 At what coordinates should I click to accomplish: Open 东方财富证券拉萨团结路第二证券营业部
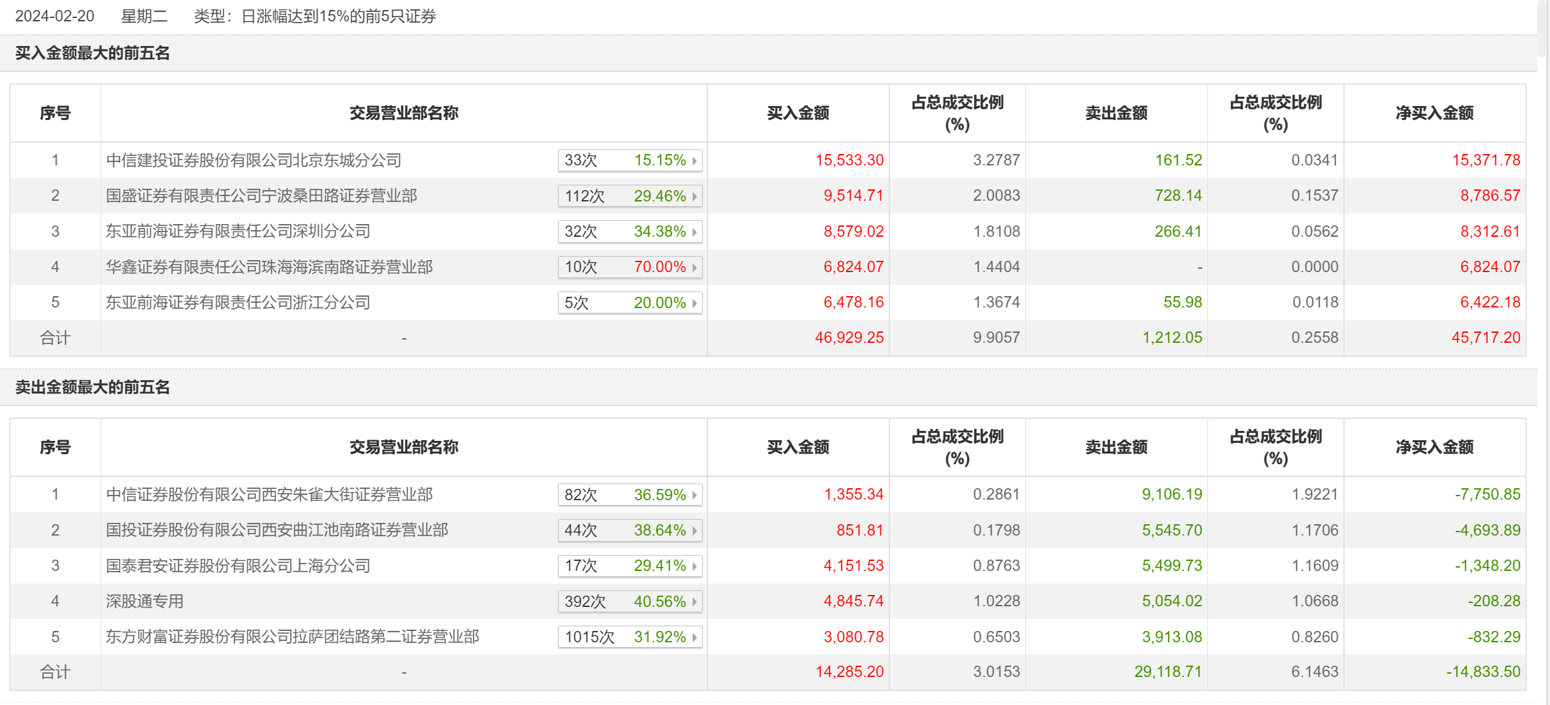click(293, 637)
